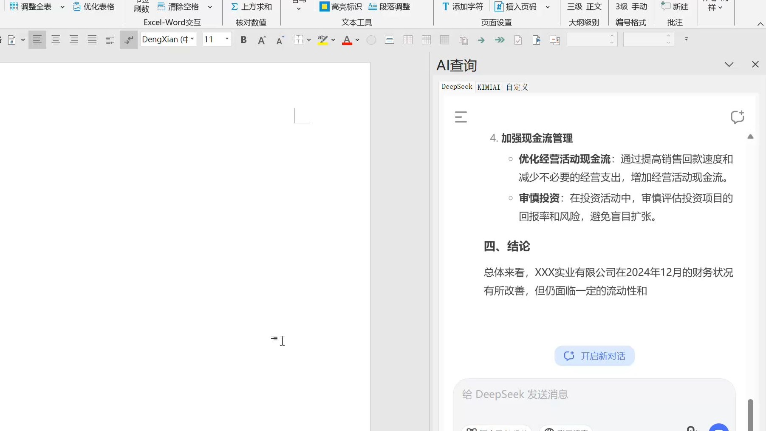Click the text box lines icon
Image resolution: width=766 pixels, height=431 pixels.
tap(390, 40)
